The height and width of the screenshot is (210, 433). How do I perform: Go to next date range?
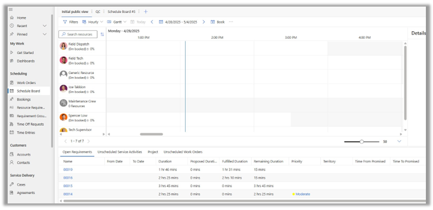point(204,22)
